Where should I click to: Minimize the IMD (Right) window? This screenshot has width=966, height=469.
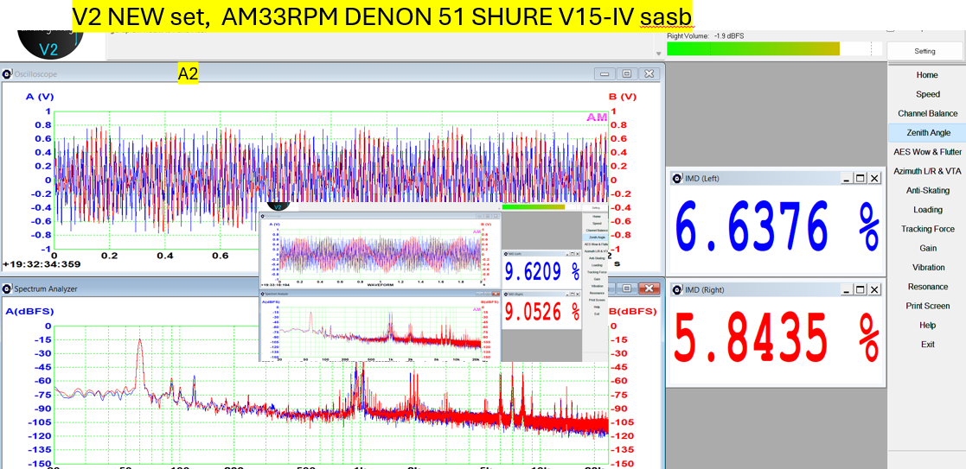pyautogui.click(x=848, y=289)
